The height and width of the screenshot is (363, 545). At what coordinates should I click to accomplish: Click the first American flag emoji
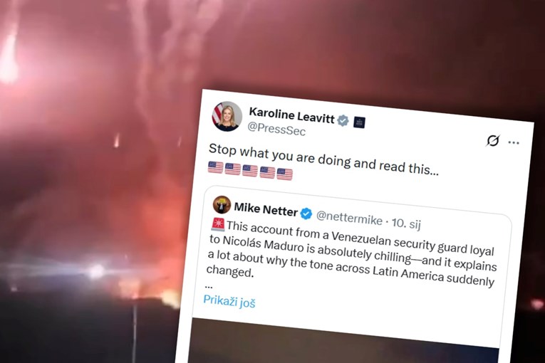pos(215,167)
